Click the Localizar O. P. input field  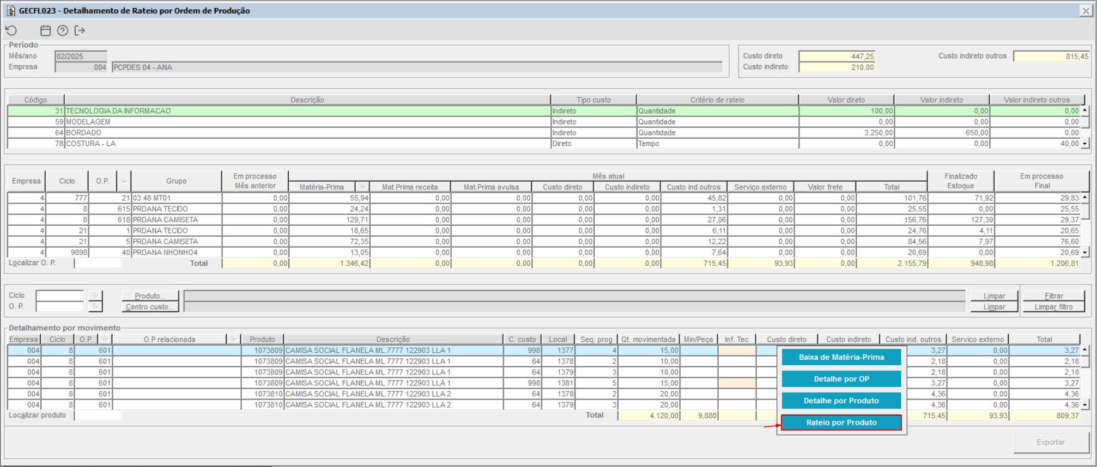click(98, 263)
